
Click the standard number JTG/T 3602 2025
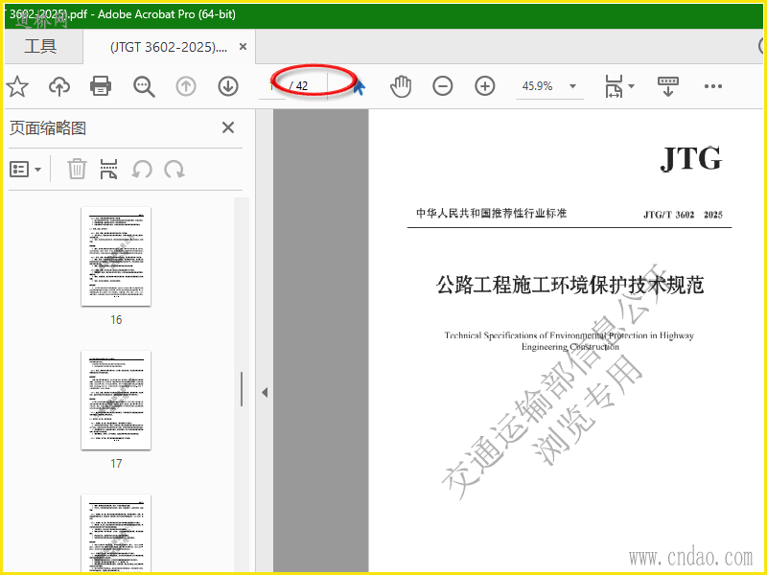point(683,215)
